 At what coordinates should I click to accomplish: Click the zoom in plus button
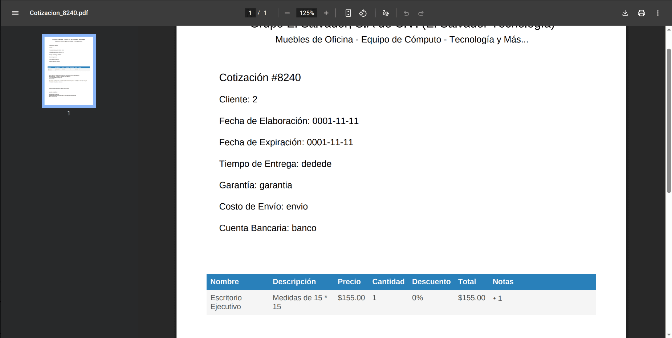click(326, 13)
